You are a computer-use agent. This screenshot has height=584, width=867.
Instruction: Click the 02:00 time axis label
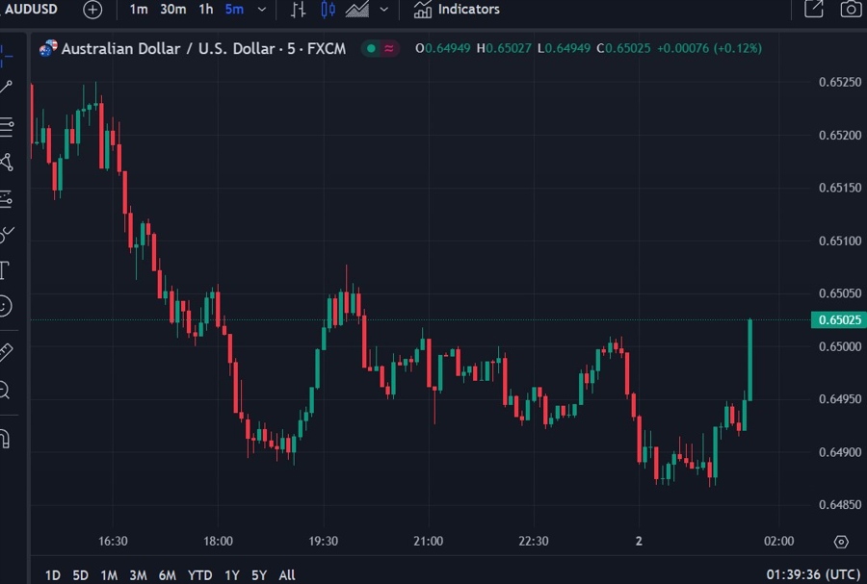pos(778,541)
